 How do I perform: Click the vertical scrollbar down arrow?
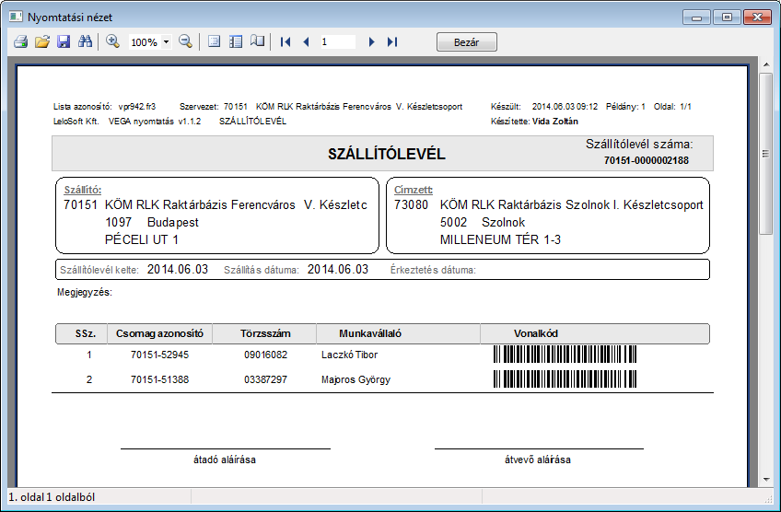tap(766, 480)
